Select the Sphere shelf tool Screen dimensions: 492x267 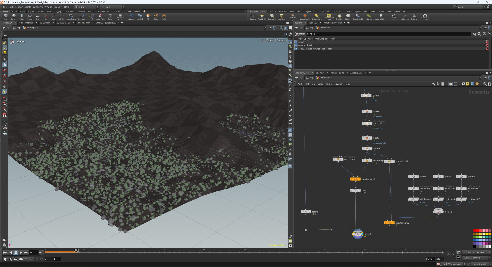coord(14,17)
